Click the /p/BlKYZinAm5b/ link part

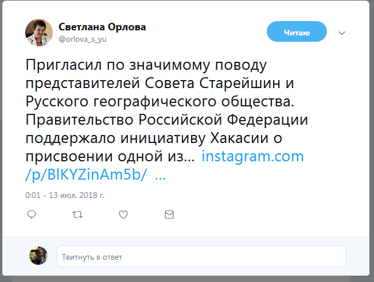pyautogui.click(x=86, y=175)
